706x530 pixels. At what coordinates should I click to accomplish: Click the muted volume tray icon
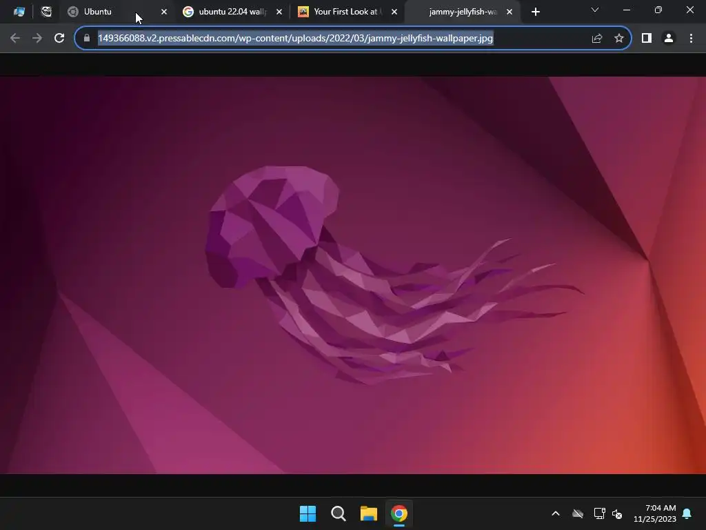(617, 513)
